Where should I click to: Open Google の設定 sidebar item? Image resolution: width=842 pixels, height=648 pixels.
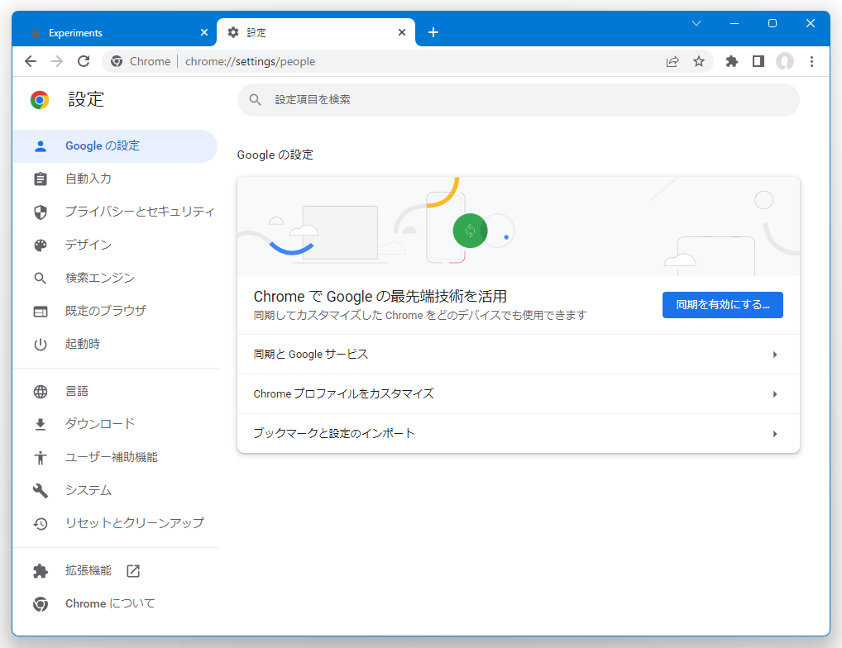coord(115,146)
